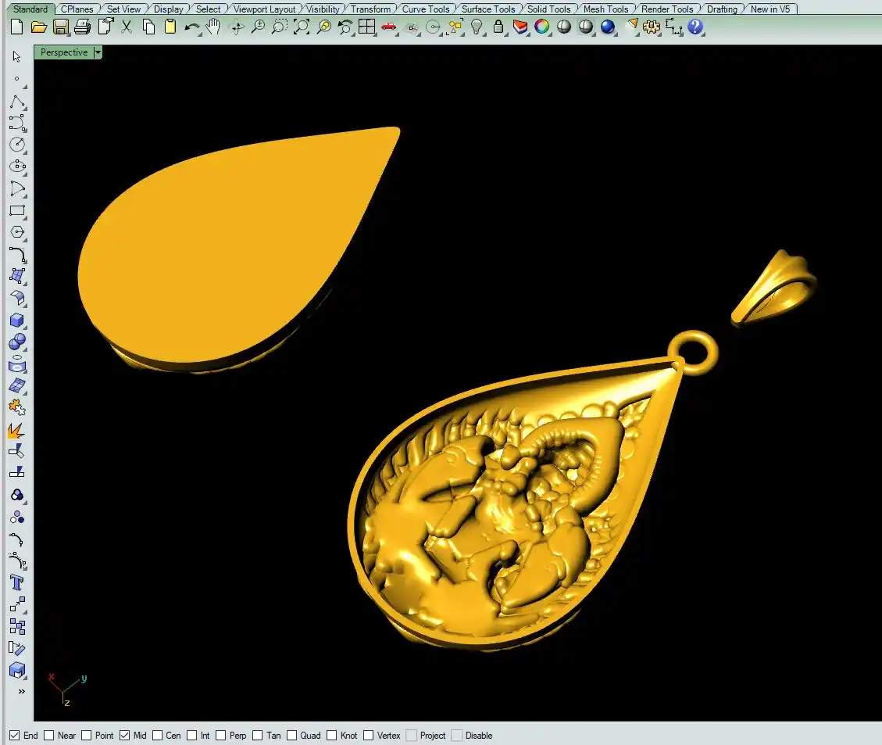Click the Explode tool icon
The image size is (882, 745).
[x=16, y=430]
